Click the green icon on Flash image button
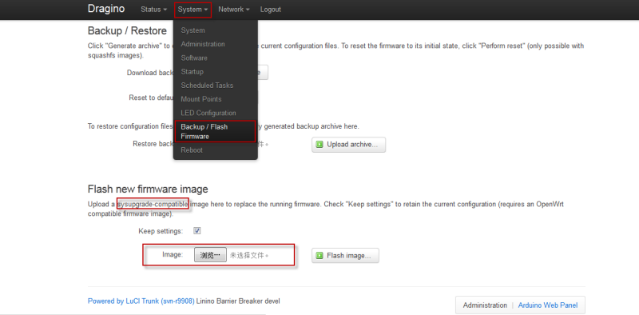 click(320, 256)
